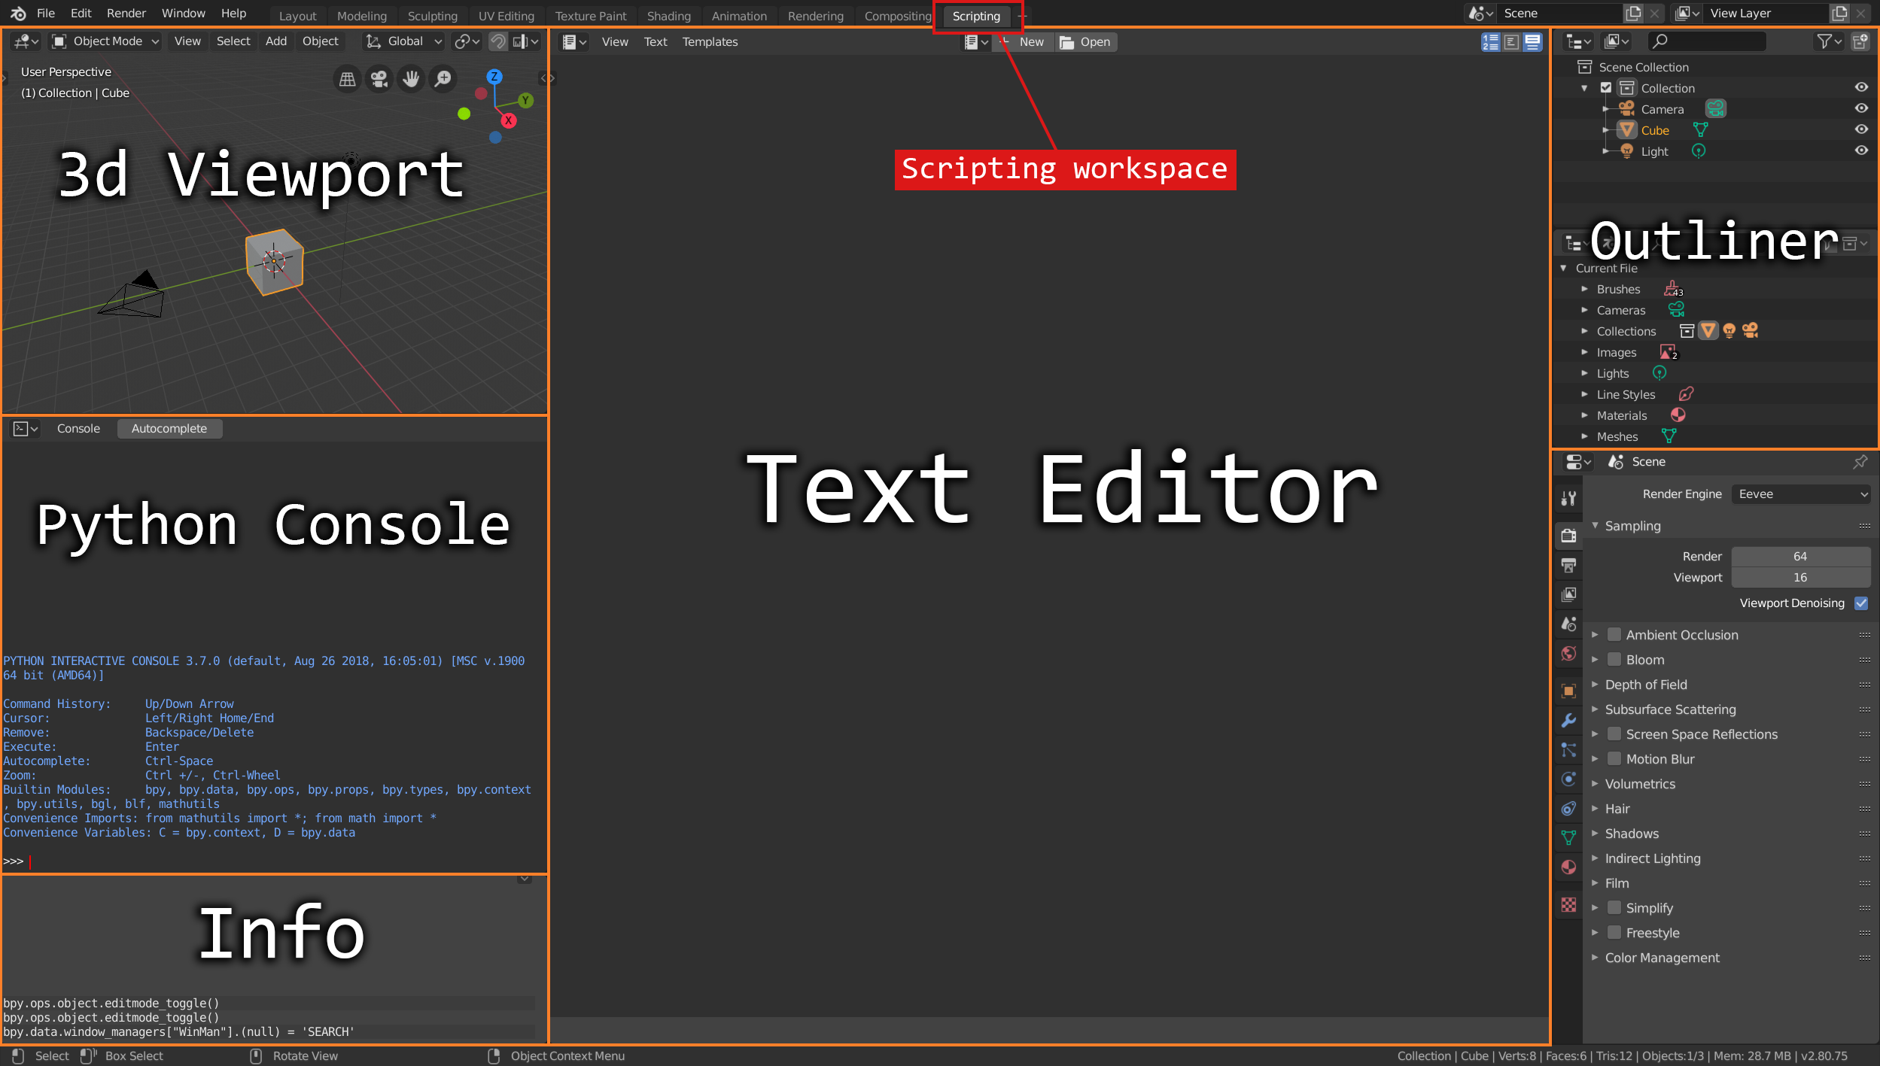This screenshot has height=1066, width=1880.
Task: Open the Modifiers wrench properties tab
Action: tap(1568, 720)
